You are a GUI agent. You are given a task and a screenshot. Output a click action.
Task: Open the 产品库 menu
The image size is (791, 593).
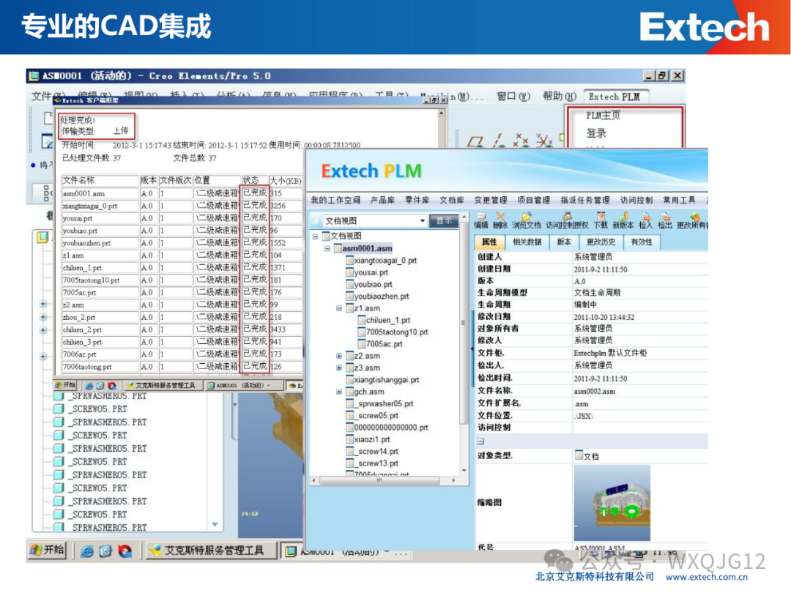pyautogui.click(x=382, y=200)
